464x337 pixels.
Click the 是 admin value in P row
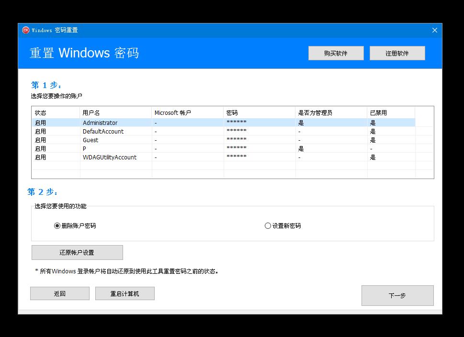(x=301, y=148)
